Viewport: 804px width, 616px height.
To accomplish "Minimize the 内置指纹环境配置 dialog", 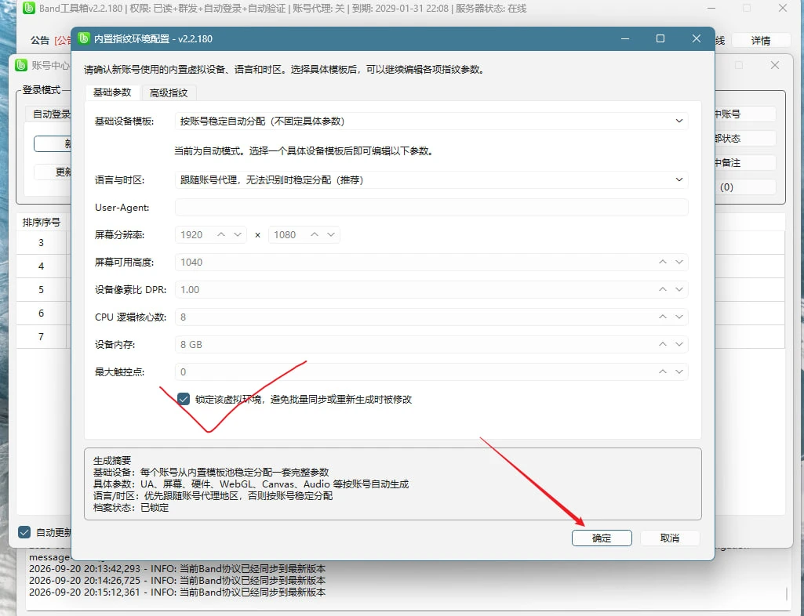I will click(625, 38).
